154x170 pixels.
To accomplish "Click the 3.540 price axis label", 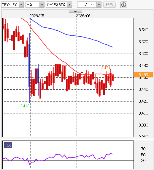I will 143,30.
